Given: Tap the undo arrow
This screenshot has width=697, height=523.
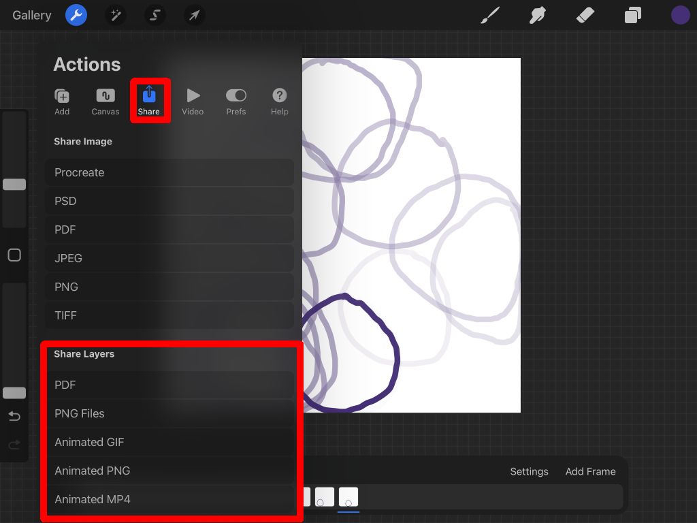Looking at the screenshot, I should pyautogui.click(x=14, y=416).
